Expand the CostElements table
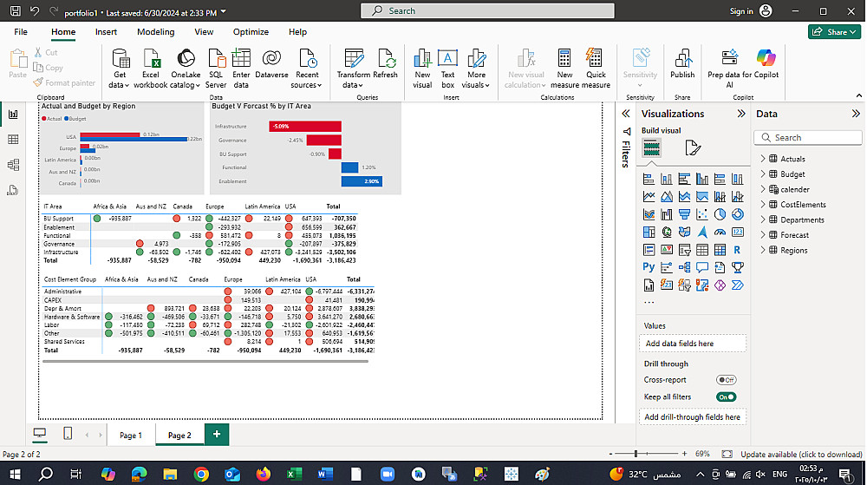This screenshot has width=867, height=485. (763, 205)
